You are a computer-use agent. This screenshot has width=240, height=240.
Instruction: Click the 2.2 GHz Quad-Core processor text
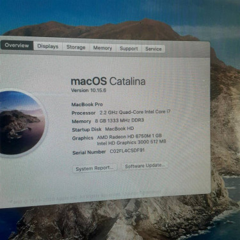135,112
